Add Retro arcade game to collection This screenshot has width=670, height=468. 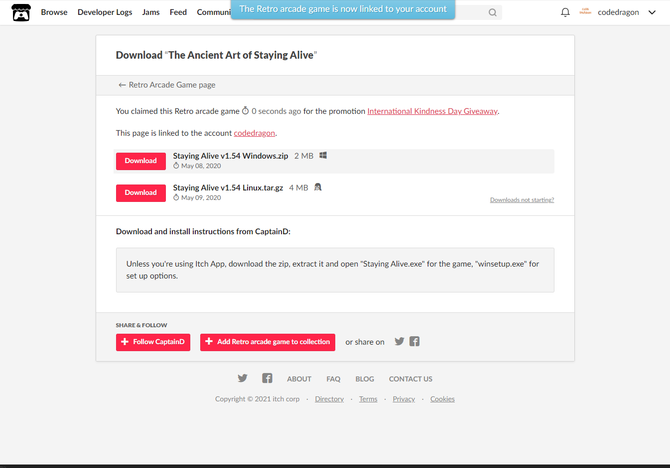(x=268, y=342)
